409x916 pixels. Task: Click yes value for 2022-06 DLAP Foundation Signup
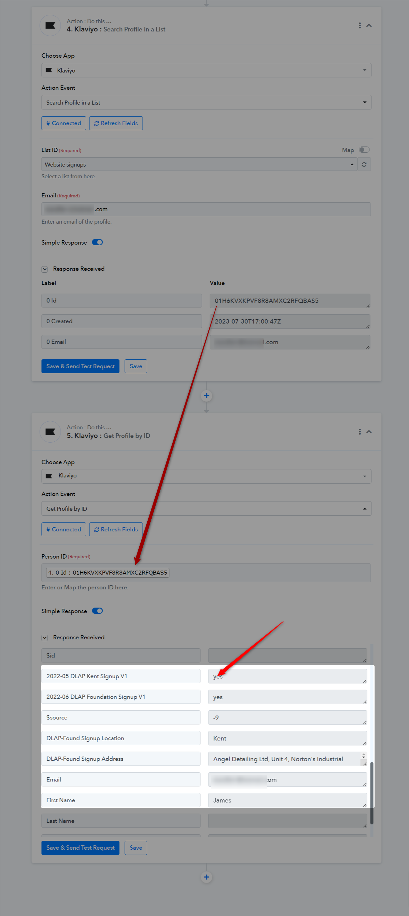[288, 697]
